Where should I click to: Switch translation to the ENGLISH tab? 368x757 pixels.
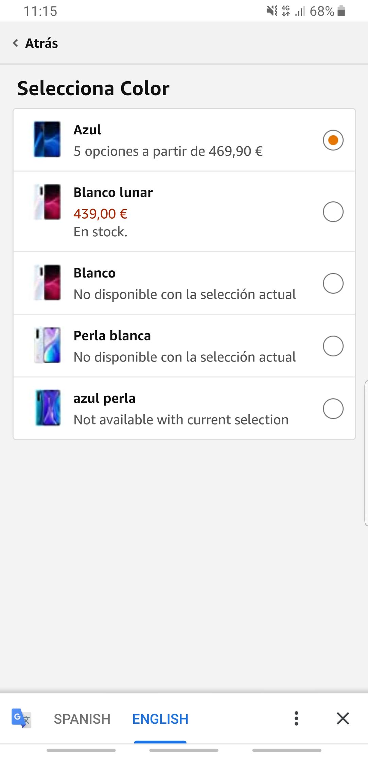pyautogui.click(x=160, y=719)
